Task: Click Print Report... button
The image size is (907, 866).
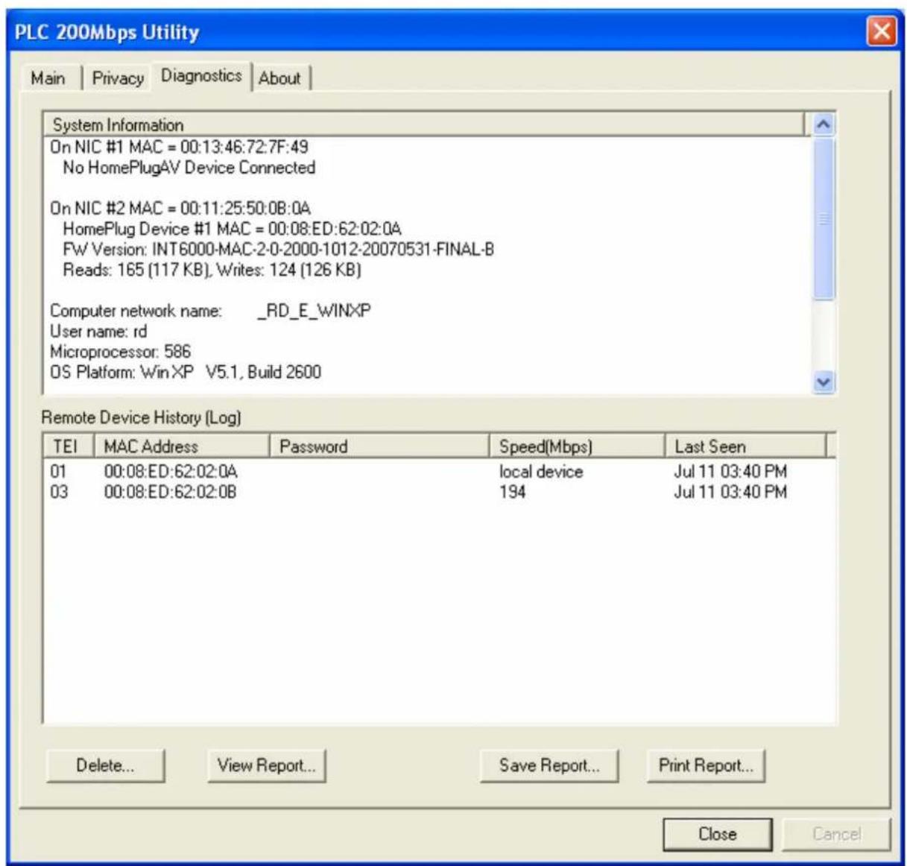Action: click(706, 765)
